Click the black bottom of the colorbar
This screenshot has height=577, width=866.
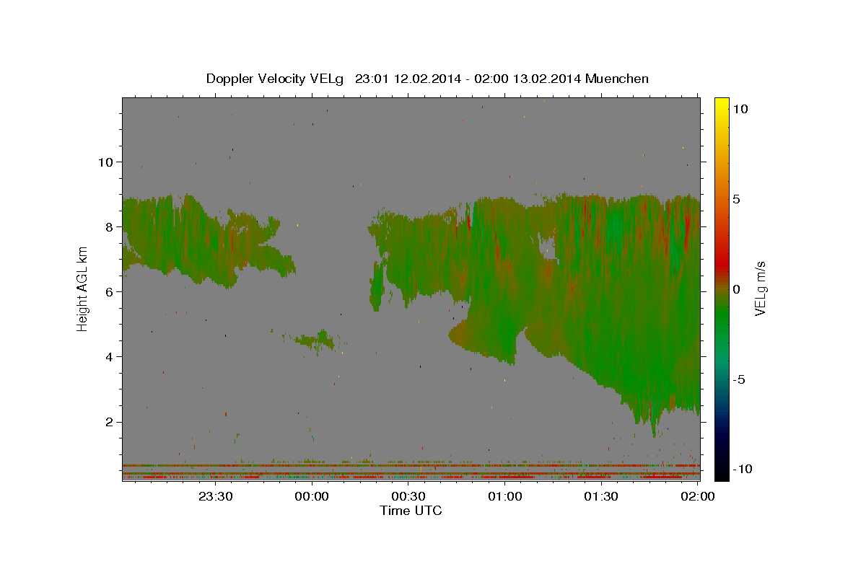[722, 472]
